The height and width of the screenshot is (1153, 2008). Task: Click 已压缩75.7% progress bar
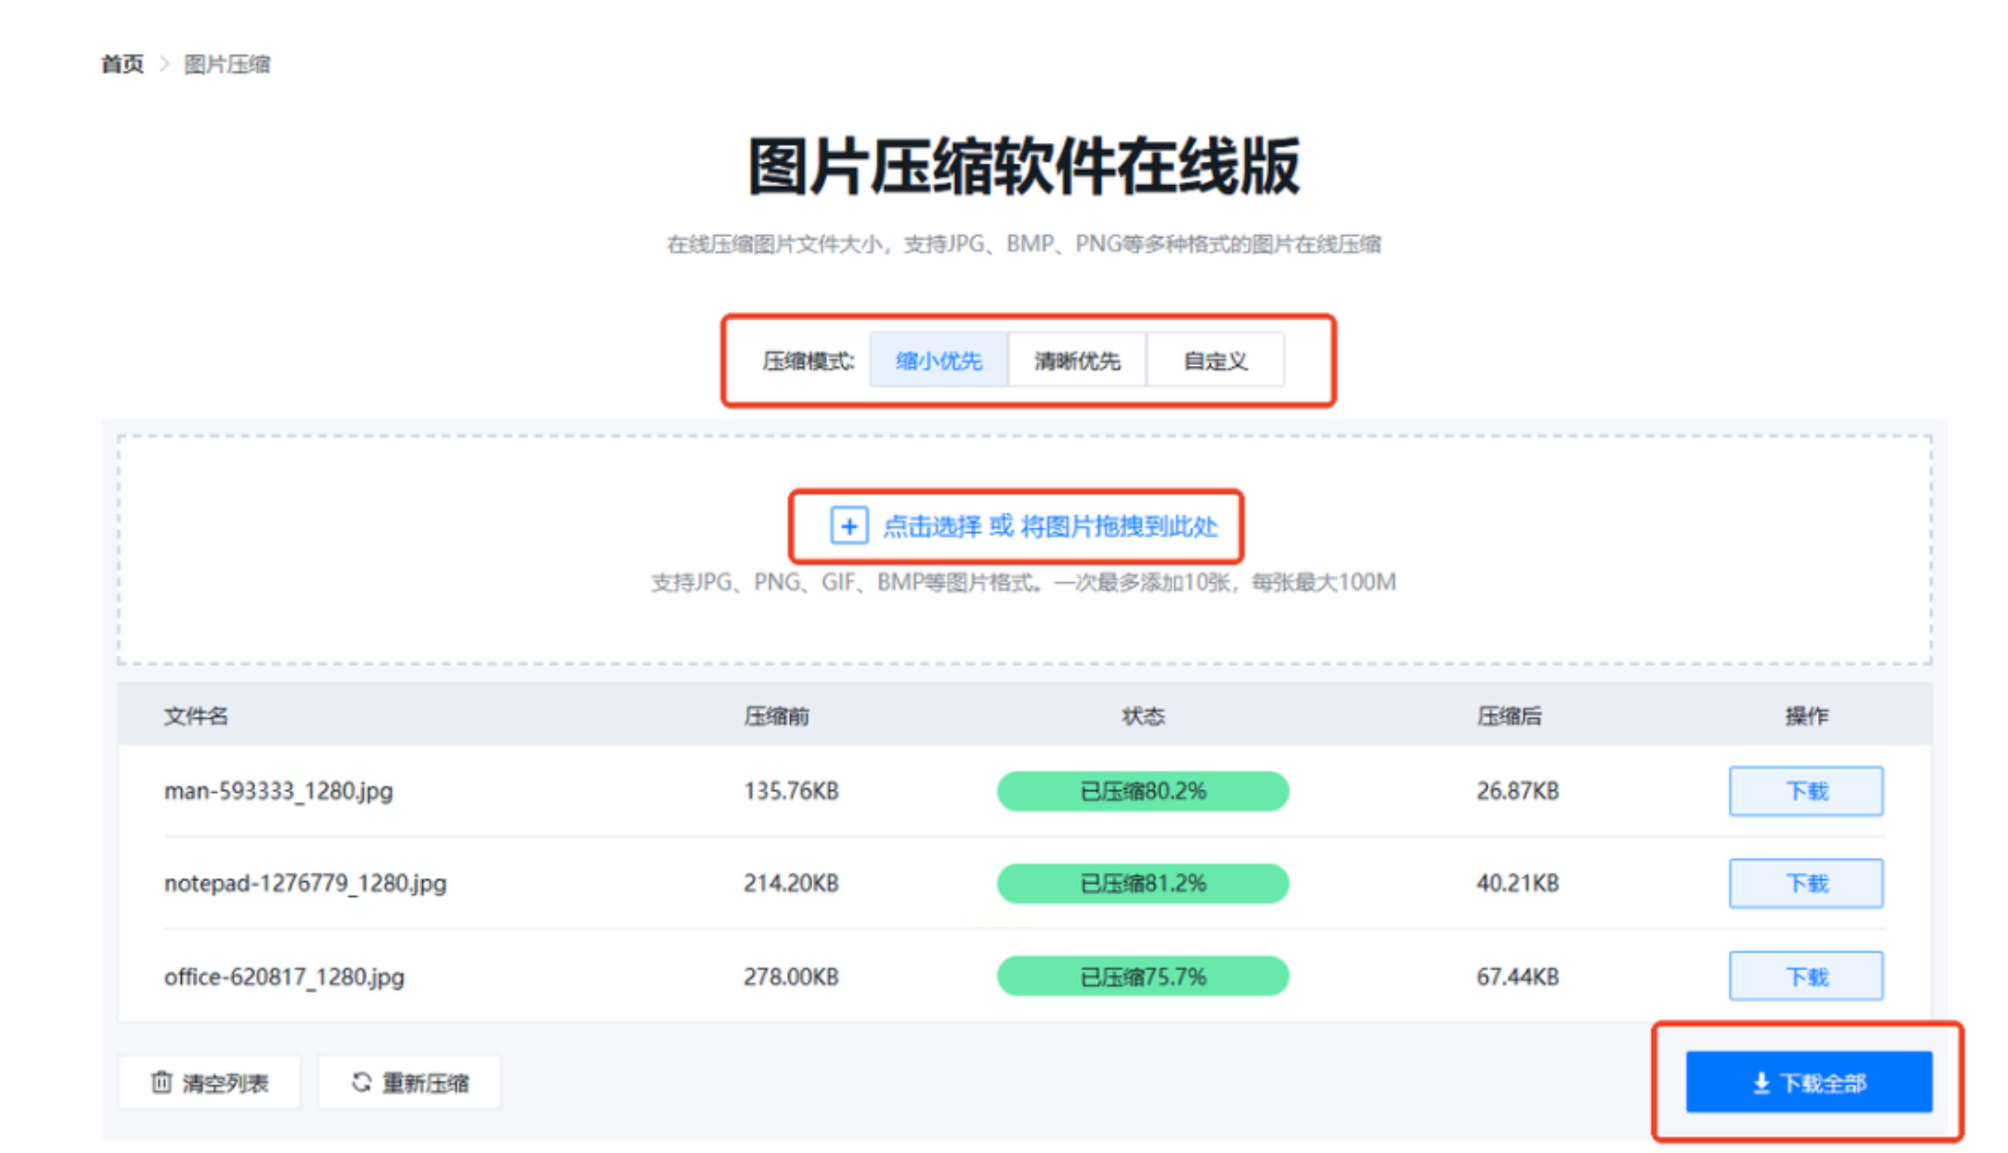1142,976
